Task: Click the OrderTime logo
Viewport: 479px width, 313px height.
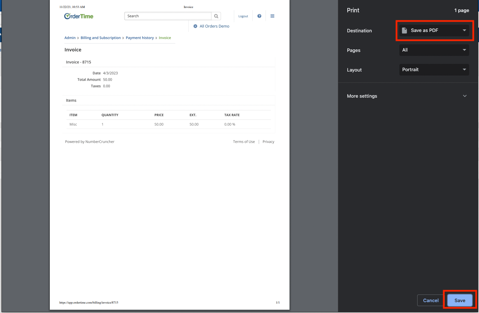Action: (79, 16)
